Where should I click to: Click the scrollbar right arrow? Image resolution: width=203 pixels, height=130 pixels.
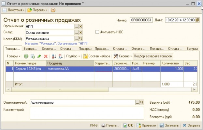(x=194, y=89)
